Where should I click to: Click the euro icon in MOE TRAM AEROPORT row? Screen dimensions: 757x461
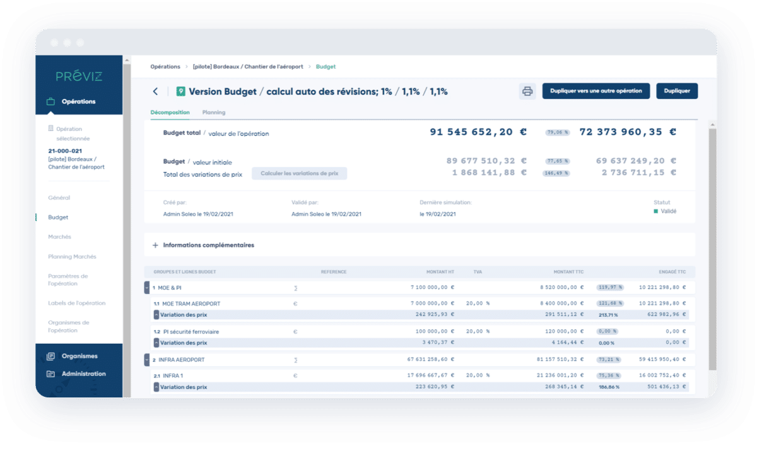point(295,304)
